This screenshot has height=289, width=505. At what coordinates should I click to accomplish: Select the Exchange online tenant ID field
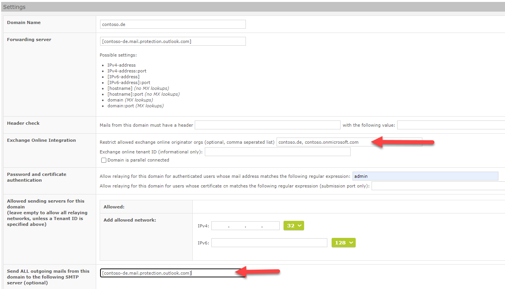coord(277,152)
